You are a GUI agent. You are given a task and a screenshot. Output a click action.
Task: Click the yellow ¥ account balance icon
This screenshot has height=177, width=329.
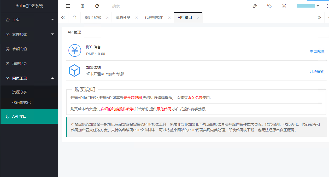(x=75, y=50)
